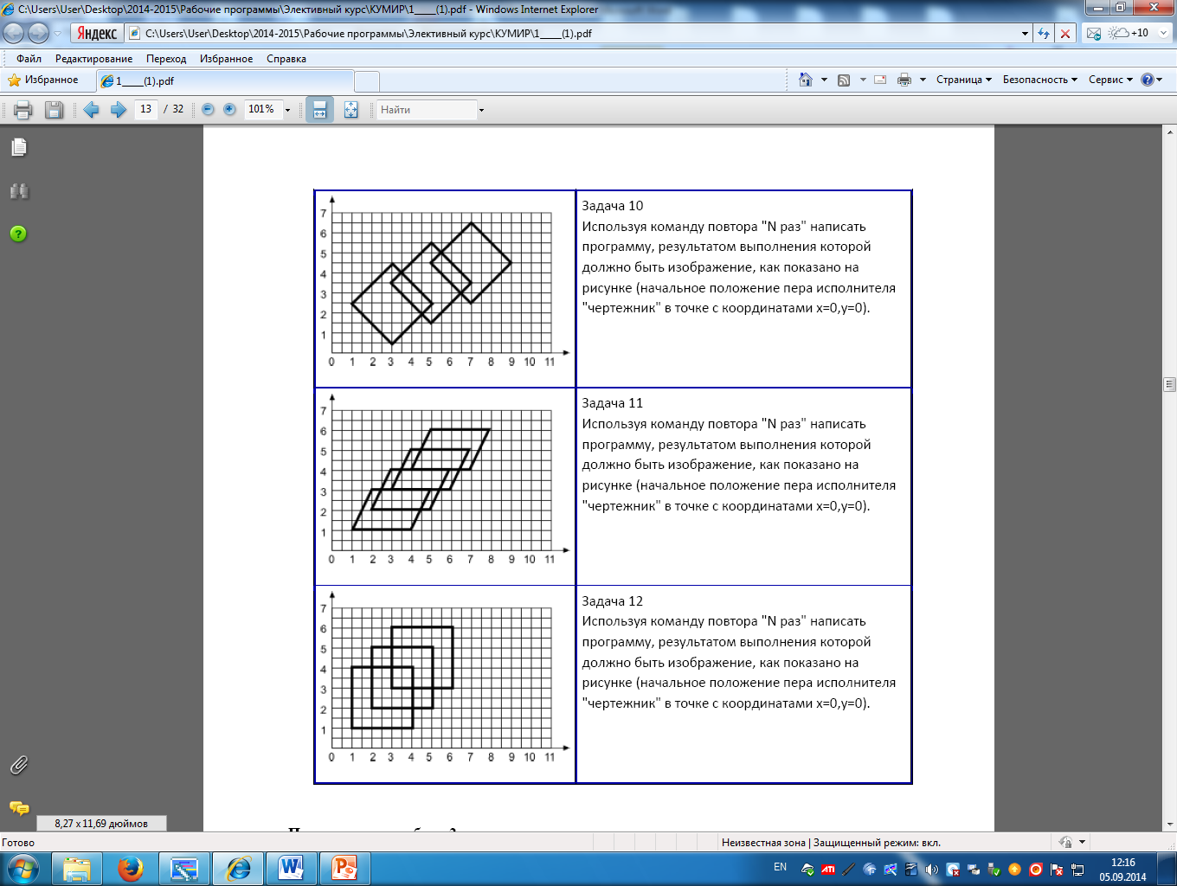The height and width of the screenshot is (886, 1177).
Task: Open the recent pages dropdown arrow
Action: (58, 33)
